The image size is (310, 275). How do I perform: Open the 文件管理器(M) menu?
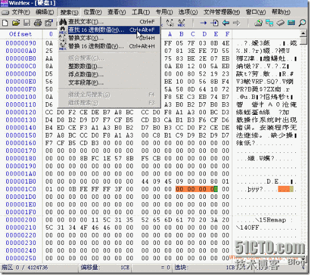tap(222, 13)
